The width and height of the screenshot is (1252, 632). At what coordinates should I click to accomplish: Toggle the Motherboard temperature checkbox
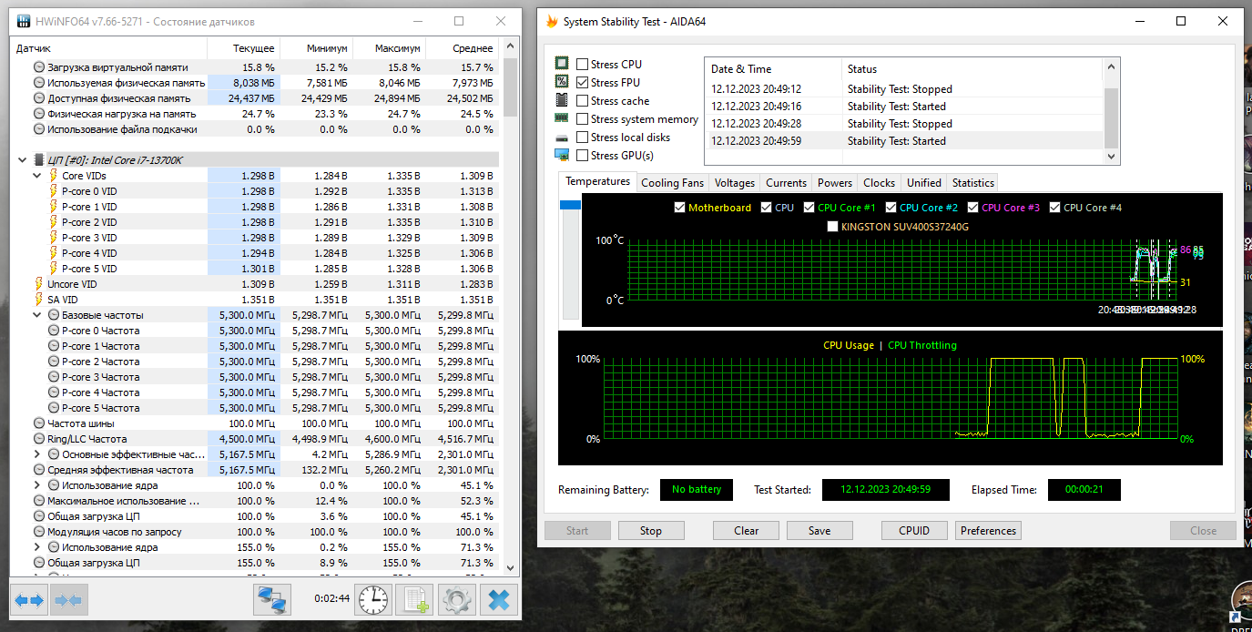pyautogui.click(x=679, y=208)
